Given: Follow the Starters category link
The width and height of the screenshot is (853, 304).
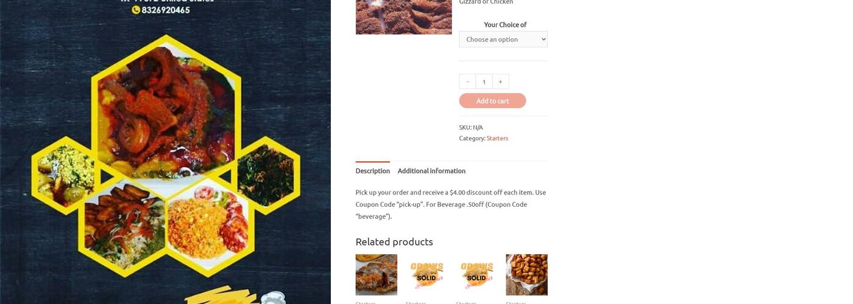Looking at the screenshot, I should 497,138.
